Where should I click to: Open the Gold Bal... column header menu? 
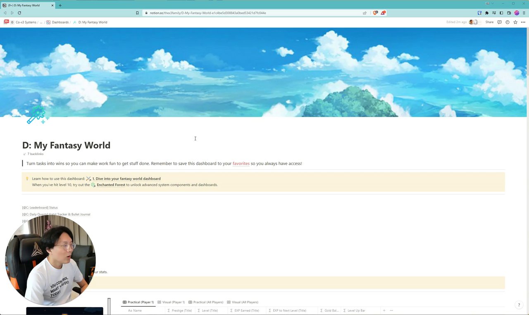[x=329, y=310]
